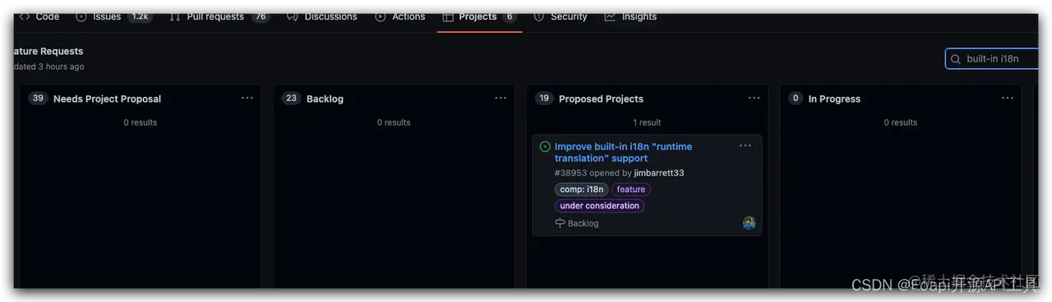Click the search magnifier icon in filter box

pyautogui.click(x=956, y=59)
